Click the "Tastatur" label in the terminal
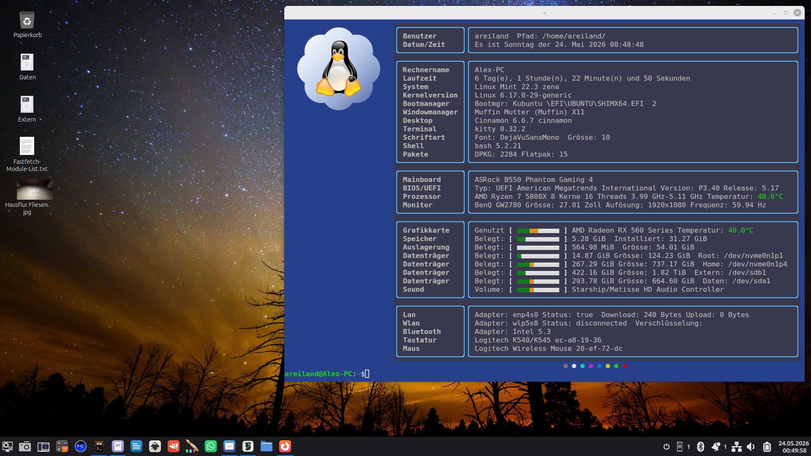This screenshot has width=811, height=456. [x=419, y=340]
